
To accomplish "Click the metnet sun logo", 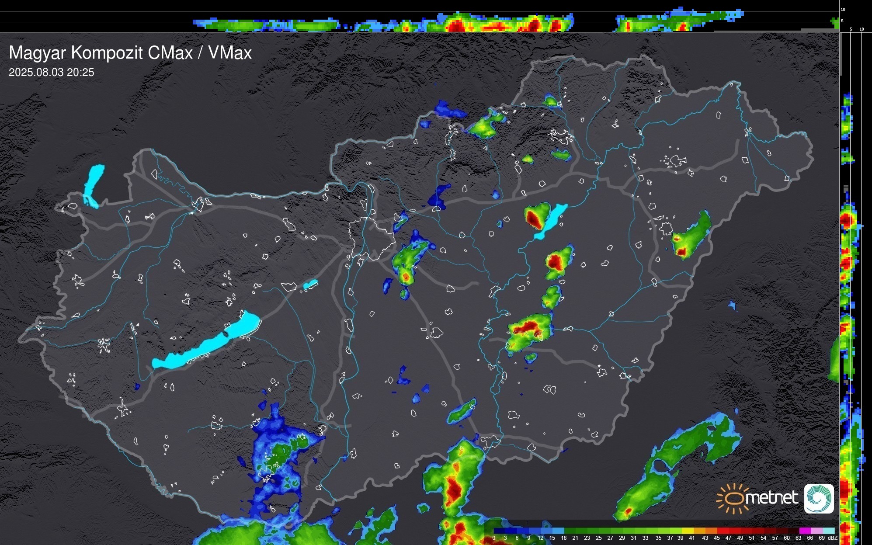I will point(734,498).
